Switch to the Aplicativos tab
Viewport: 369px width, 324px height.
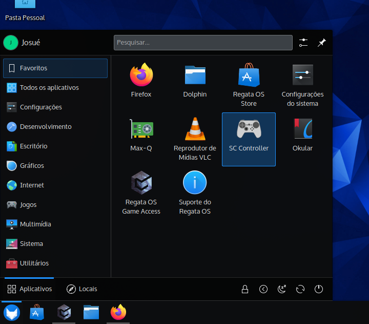pos(29,289)
